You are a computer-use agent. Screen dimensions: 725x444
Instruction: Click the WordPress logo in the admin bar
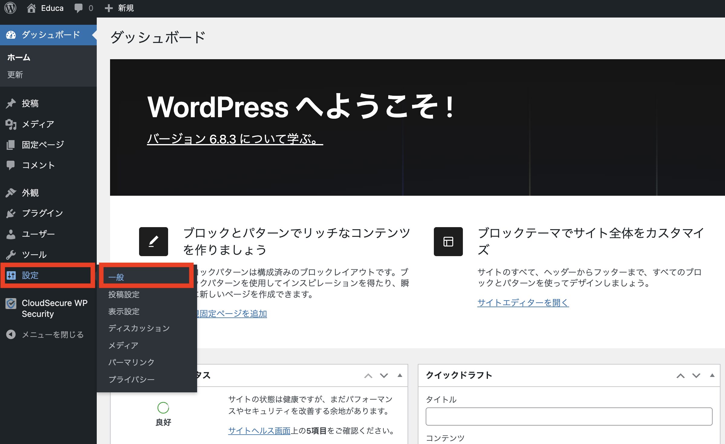click(10, 8)
